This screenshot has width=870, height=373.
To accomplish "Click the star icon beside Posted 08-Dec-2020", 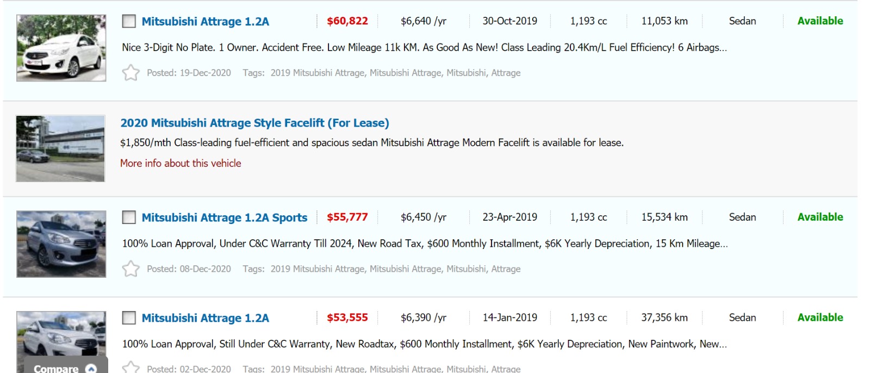I will tap(130, 269).
